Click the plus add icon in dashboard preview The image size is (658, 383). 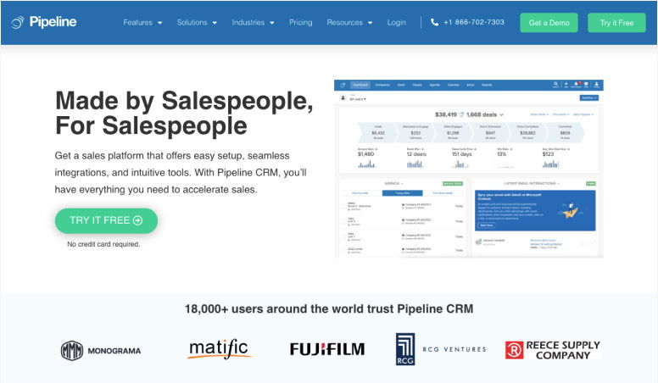click(566, 85)
